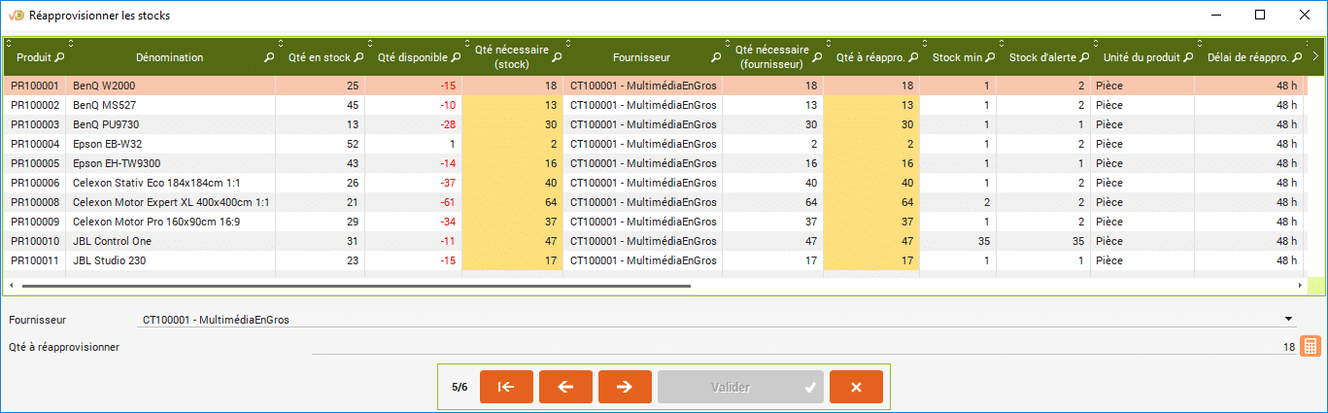Open search for Qté en stock column
1328x413 pixels.
click(x=358, y=58)
